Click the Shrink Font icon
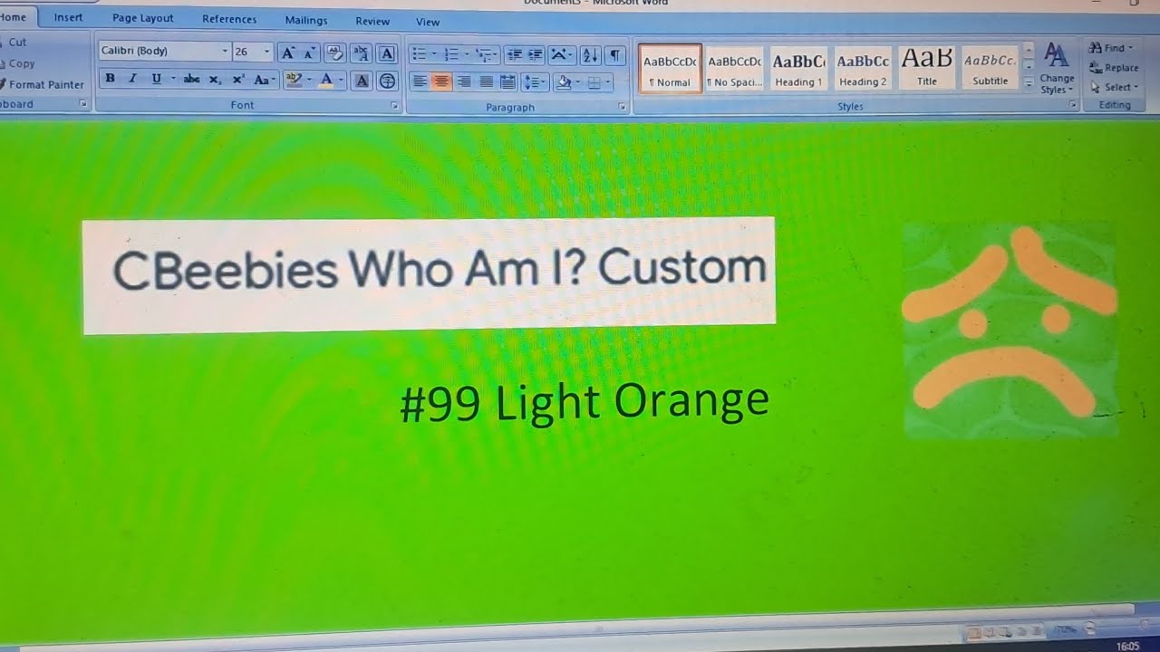Viewport: 1160px width, 652px height. (309, 53)
